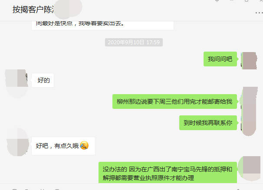
Task: Select the partially visible message ending 卖出去
Action: tap(102, 25)
